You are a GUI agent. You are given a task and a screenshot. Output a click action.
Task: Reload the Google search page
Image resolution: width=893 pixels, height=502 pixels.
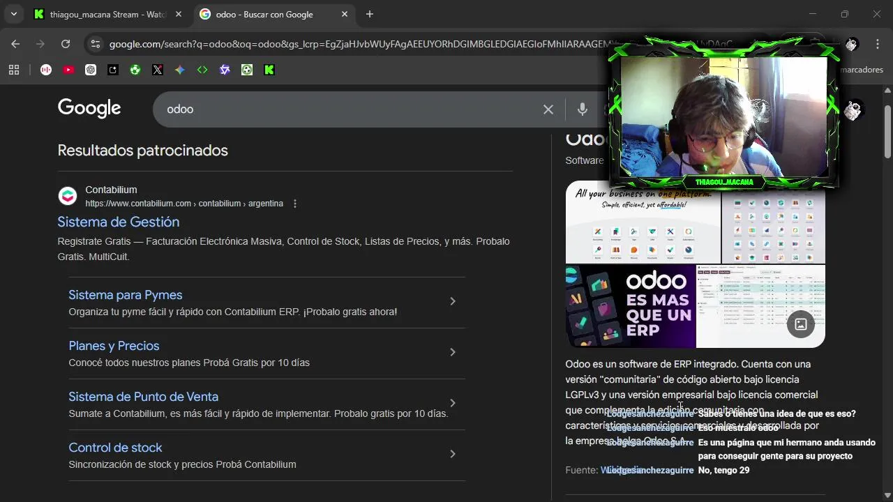tap(66, 44)
